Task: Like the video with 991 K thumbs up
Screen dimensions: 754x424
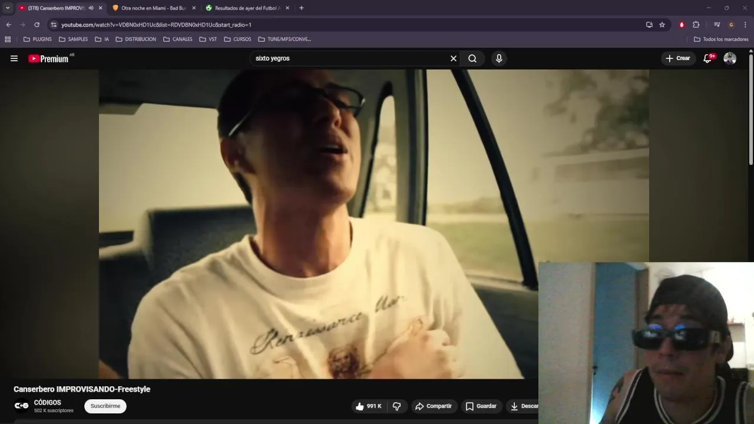Action: (369, 406)
